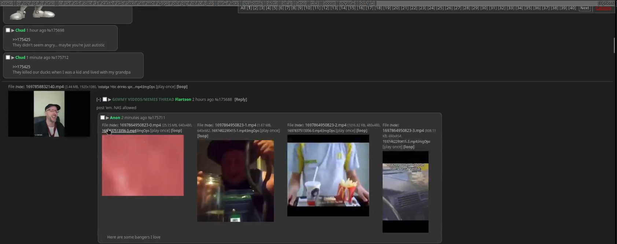Screen dimensions: 617x244
Task: Hide file 1697864950823-1.mp4
Action: click(x=209, y=125)
